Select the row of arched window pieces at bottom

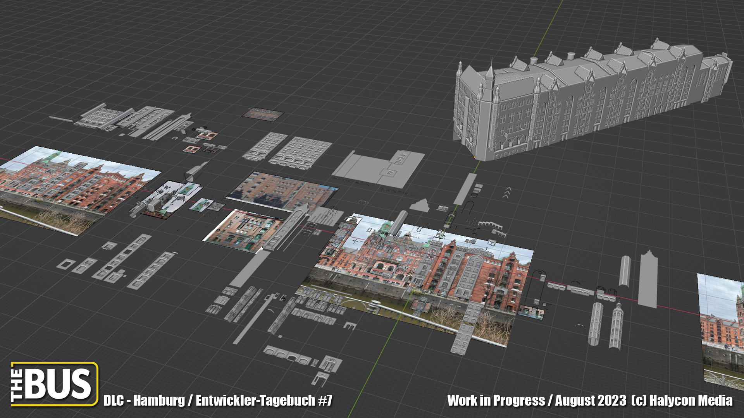[x=288, y=355]
